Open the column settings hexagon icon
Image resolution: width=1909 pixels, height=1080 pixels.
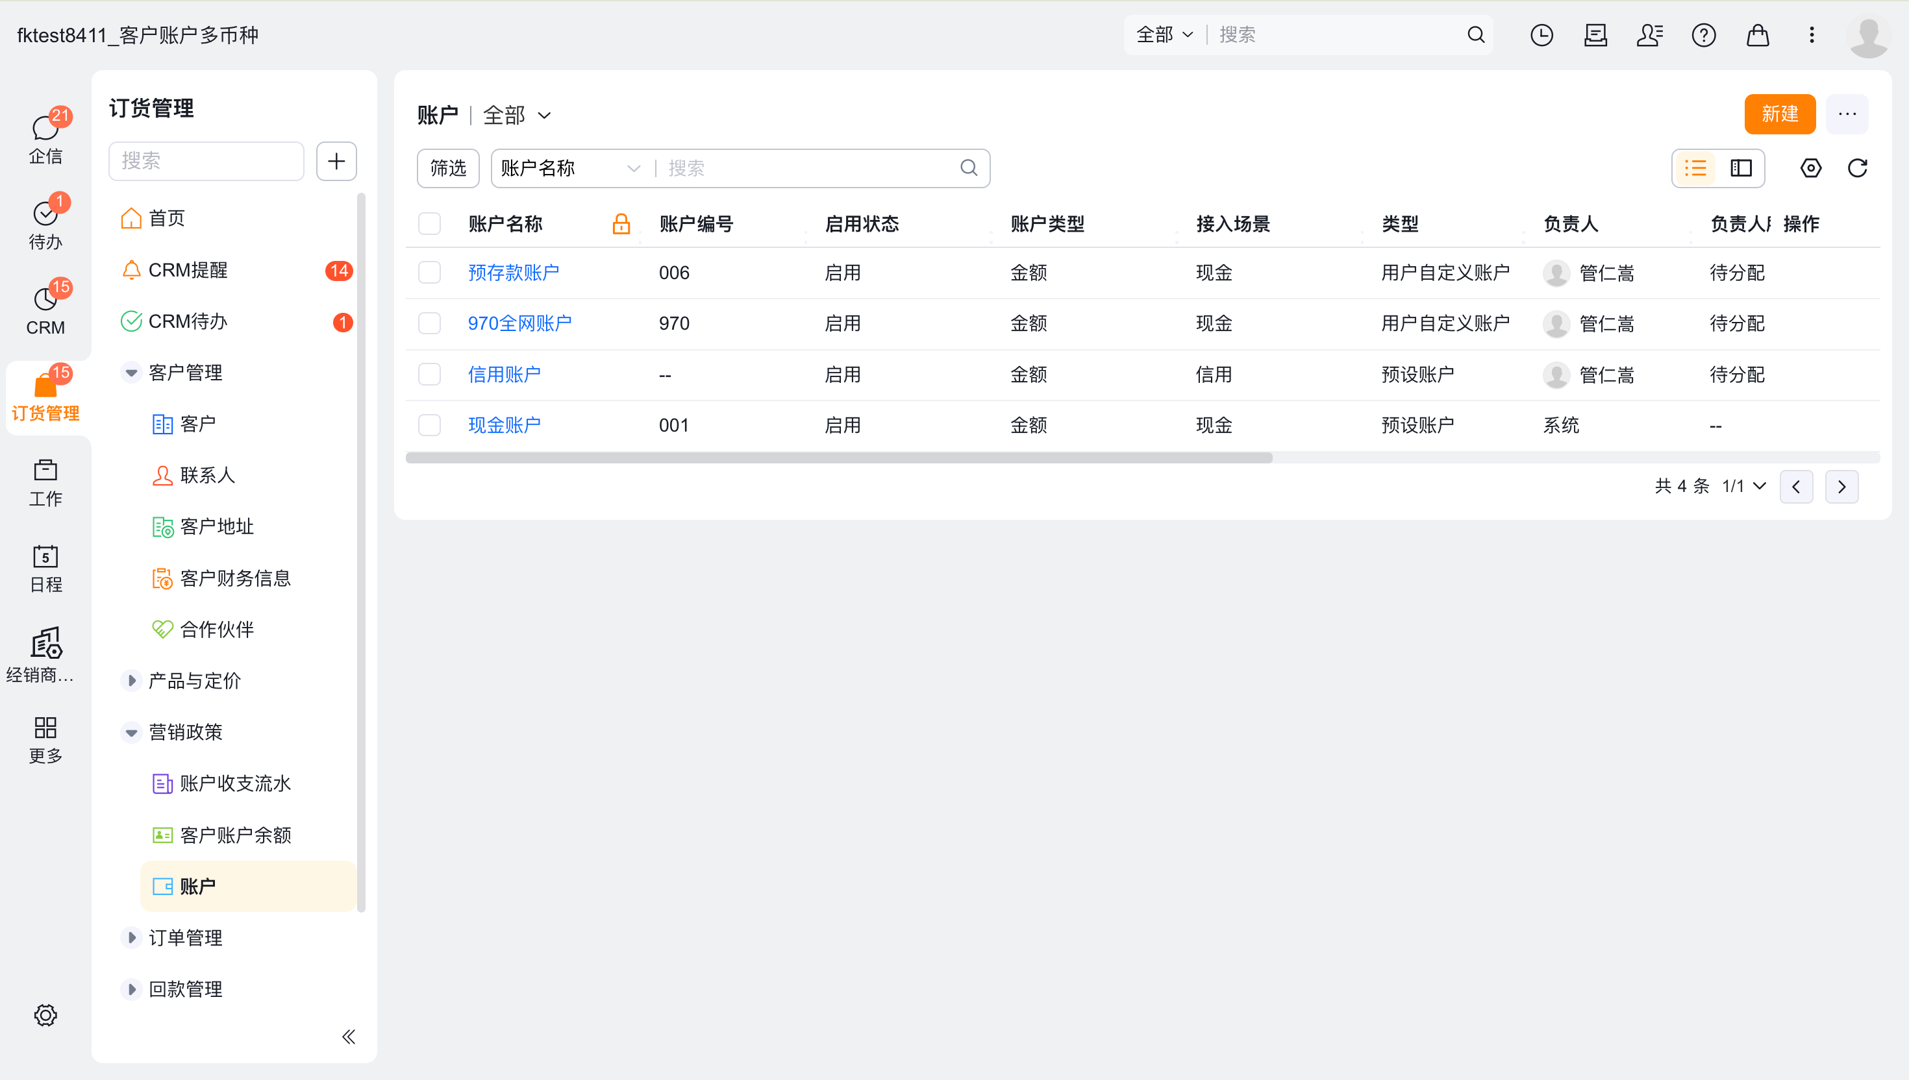(1810, 168)
